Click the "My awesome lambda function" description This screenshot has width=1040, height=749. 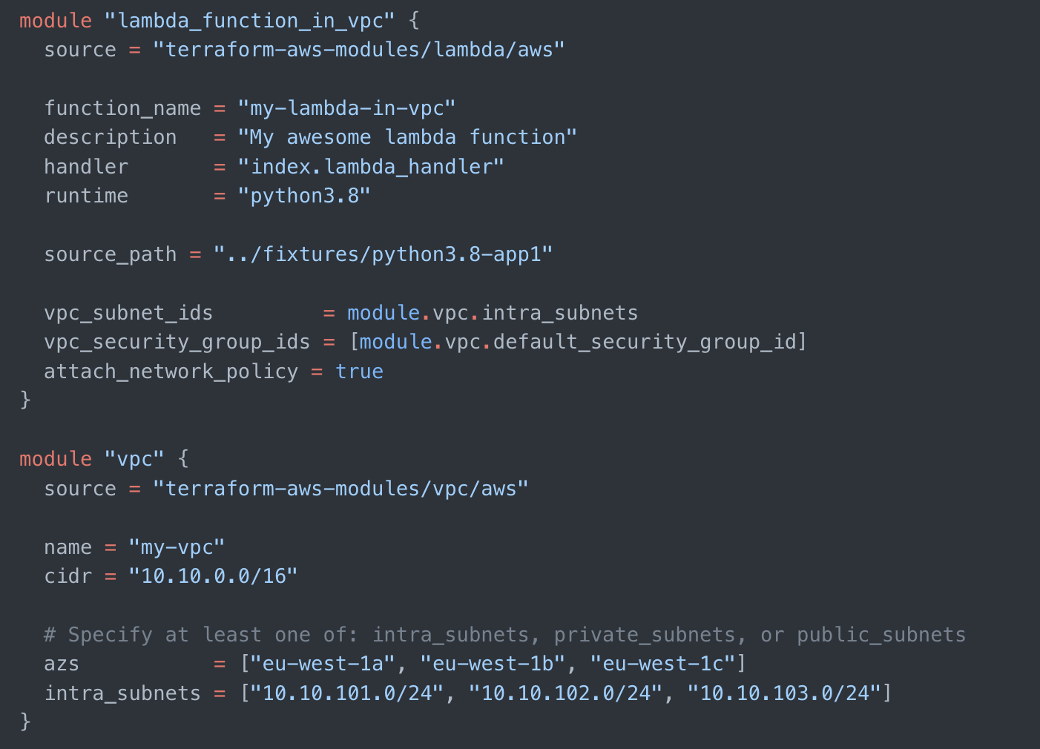click(407, 137)
